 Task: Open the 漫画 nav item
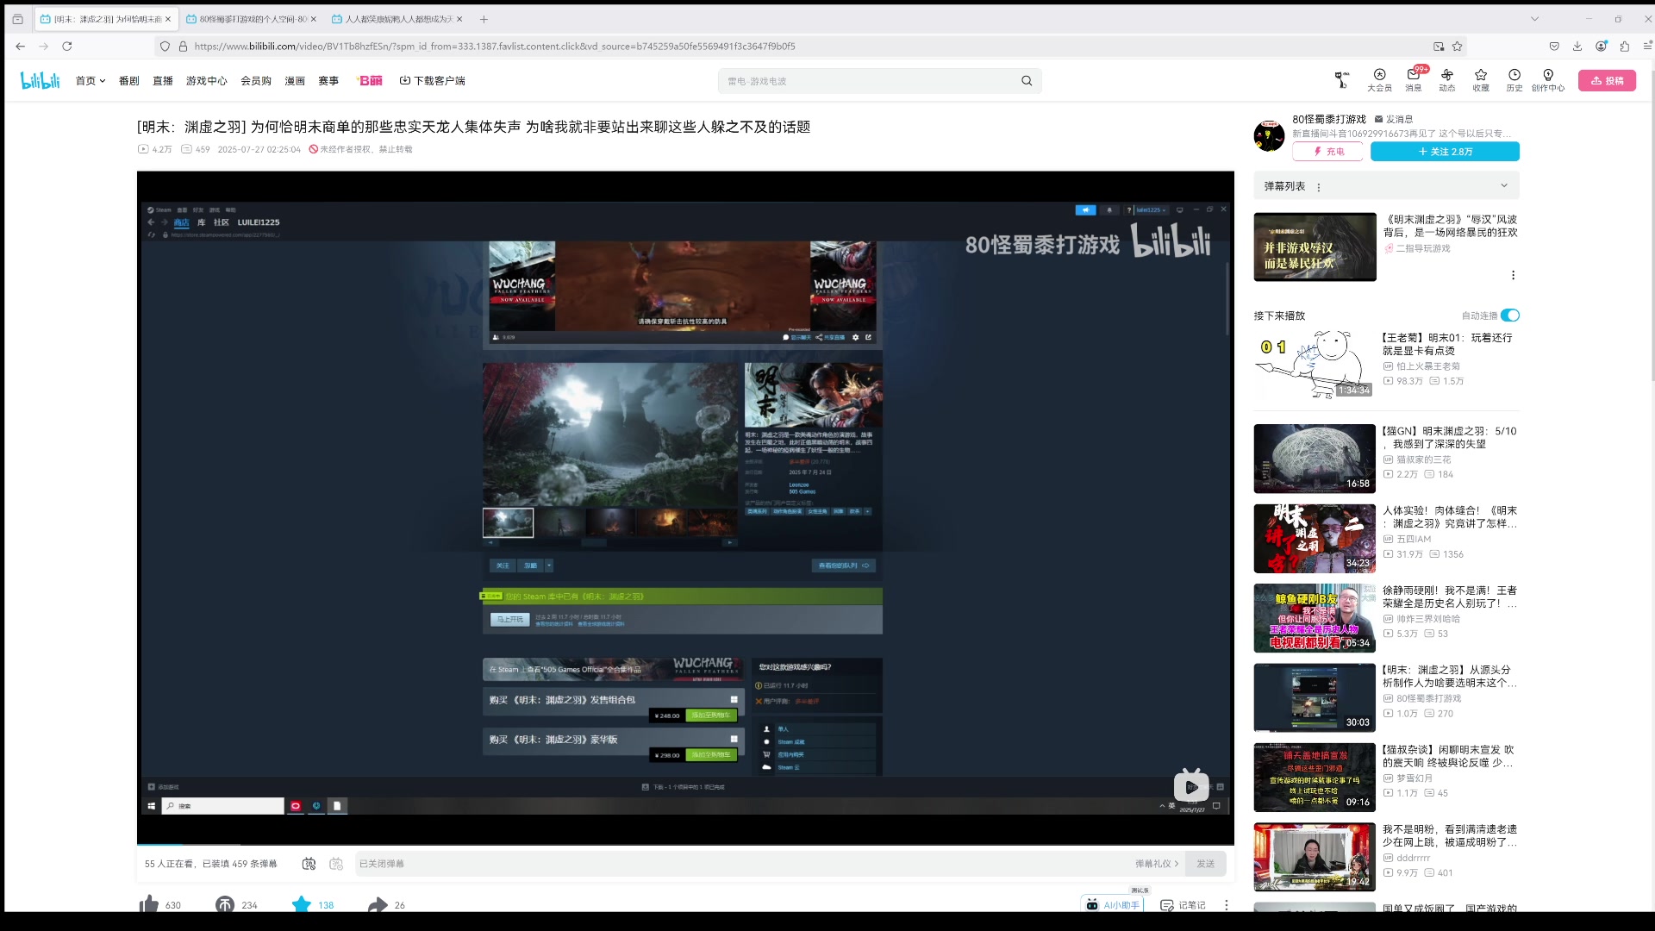click(295, 81)
